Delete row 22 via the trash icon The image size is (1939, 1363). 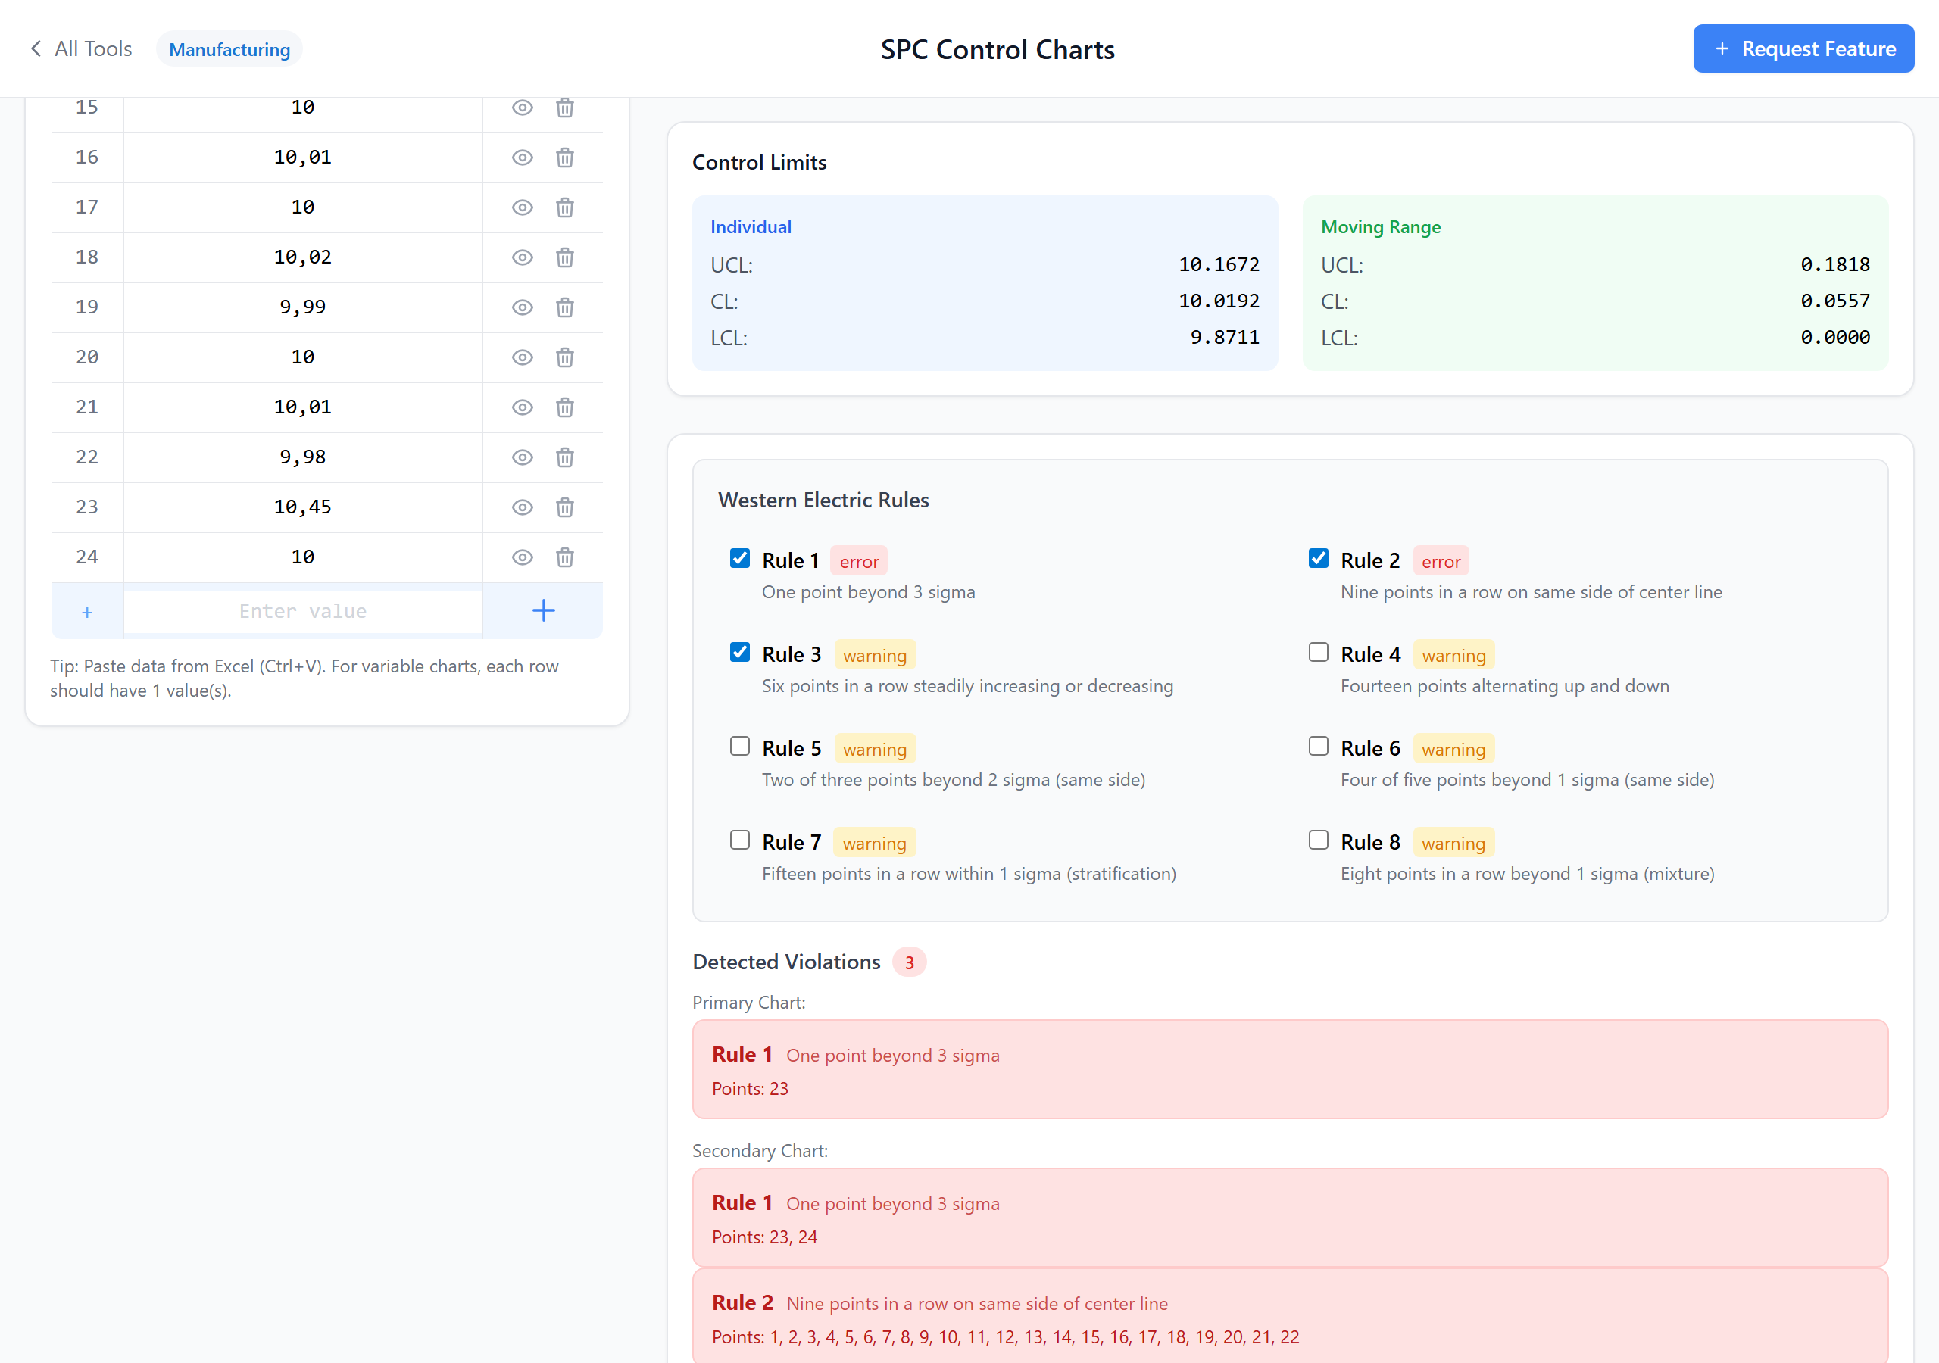coord(564,457)
